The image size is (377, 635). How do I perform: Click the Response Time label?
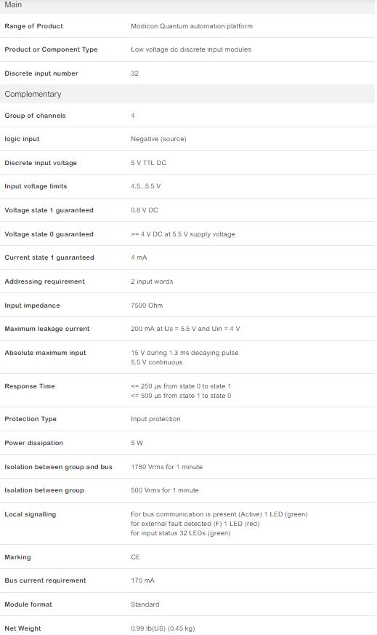30,386
